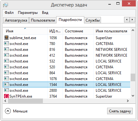Click the vertical scrollbar up arrow
The width and height of the screenshot is (138, 121).
click(x=133, y=30)
